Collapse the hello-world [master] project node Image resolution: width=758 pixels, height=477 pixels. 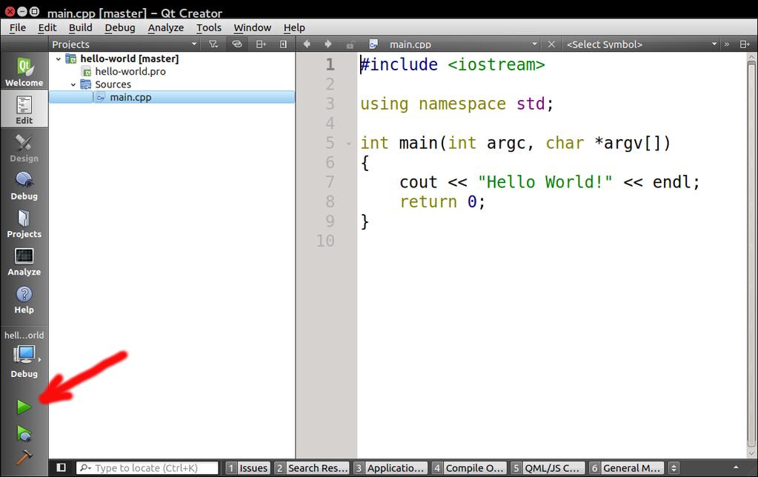pos(59,59)
